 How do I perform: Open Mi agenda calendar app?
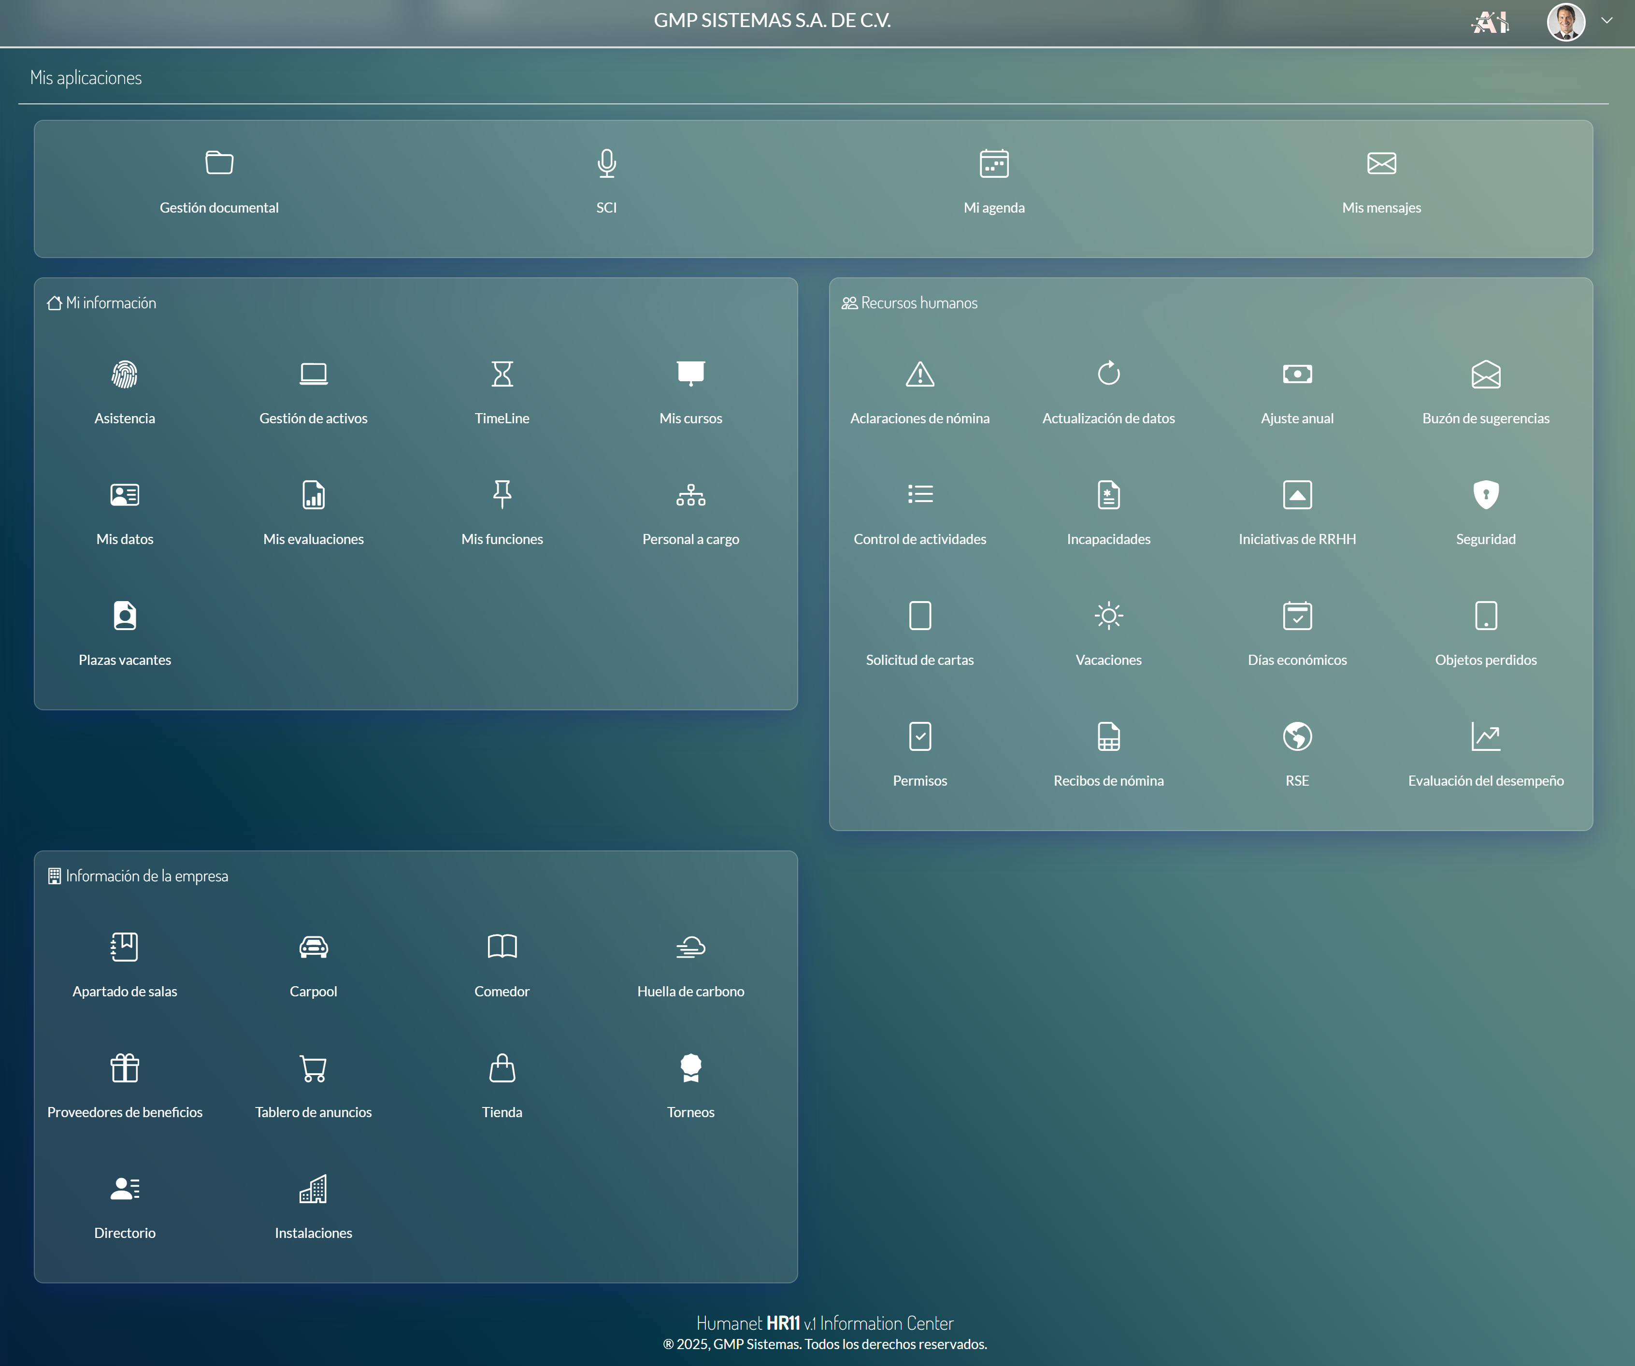[x=993, y=163]
